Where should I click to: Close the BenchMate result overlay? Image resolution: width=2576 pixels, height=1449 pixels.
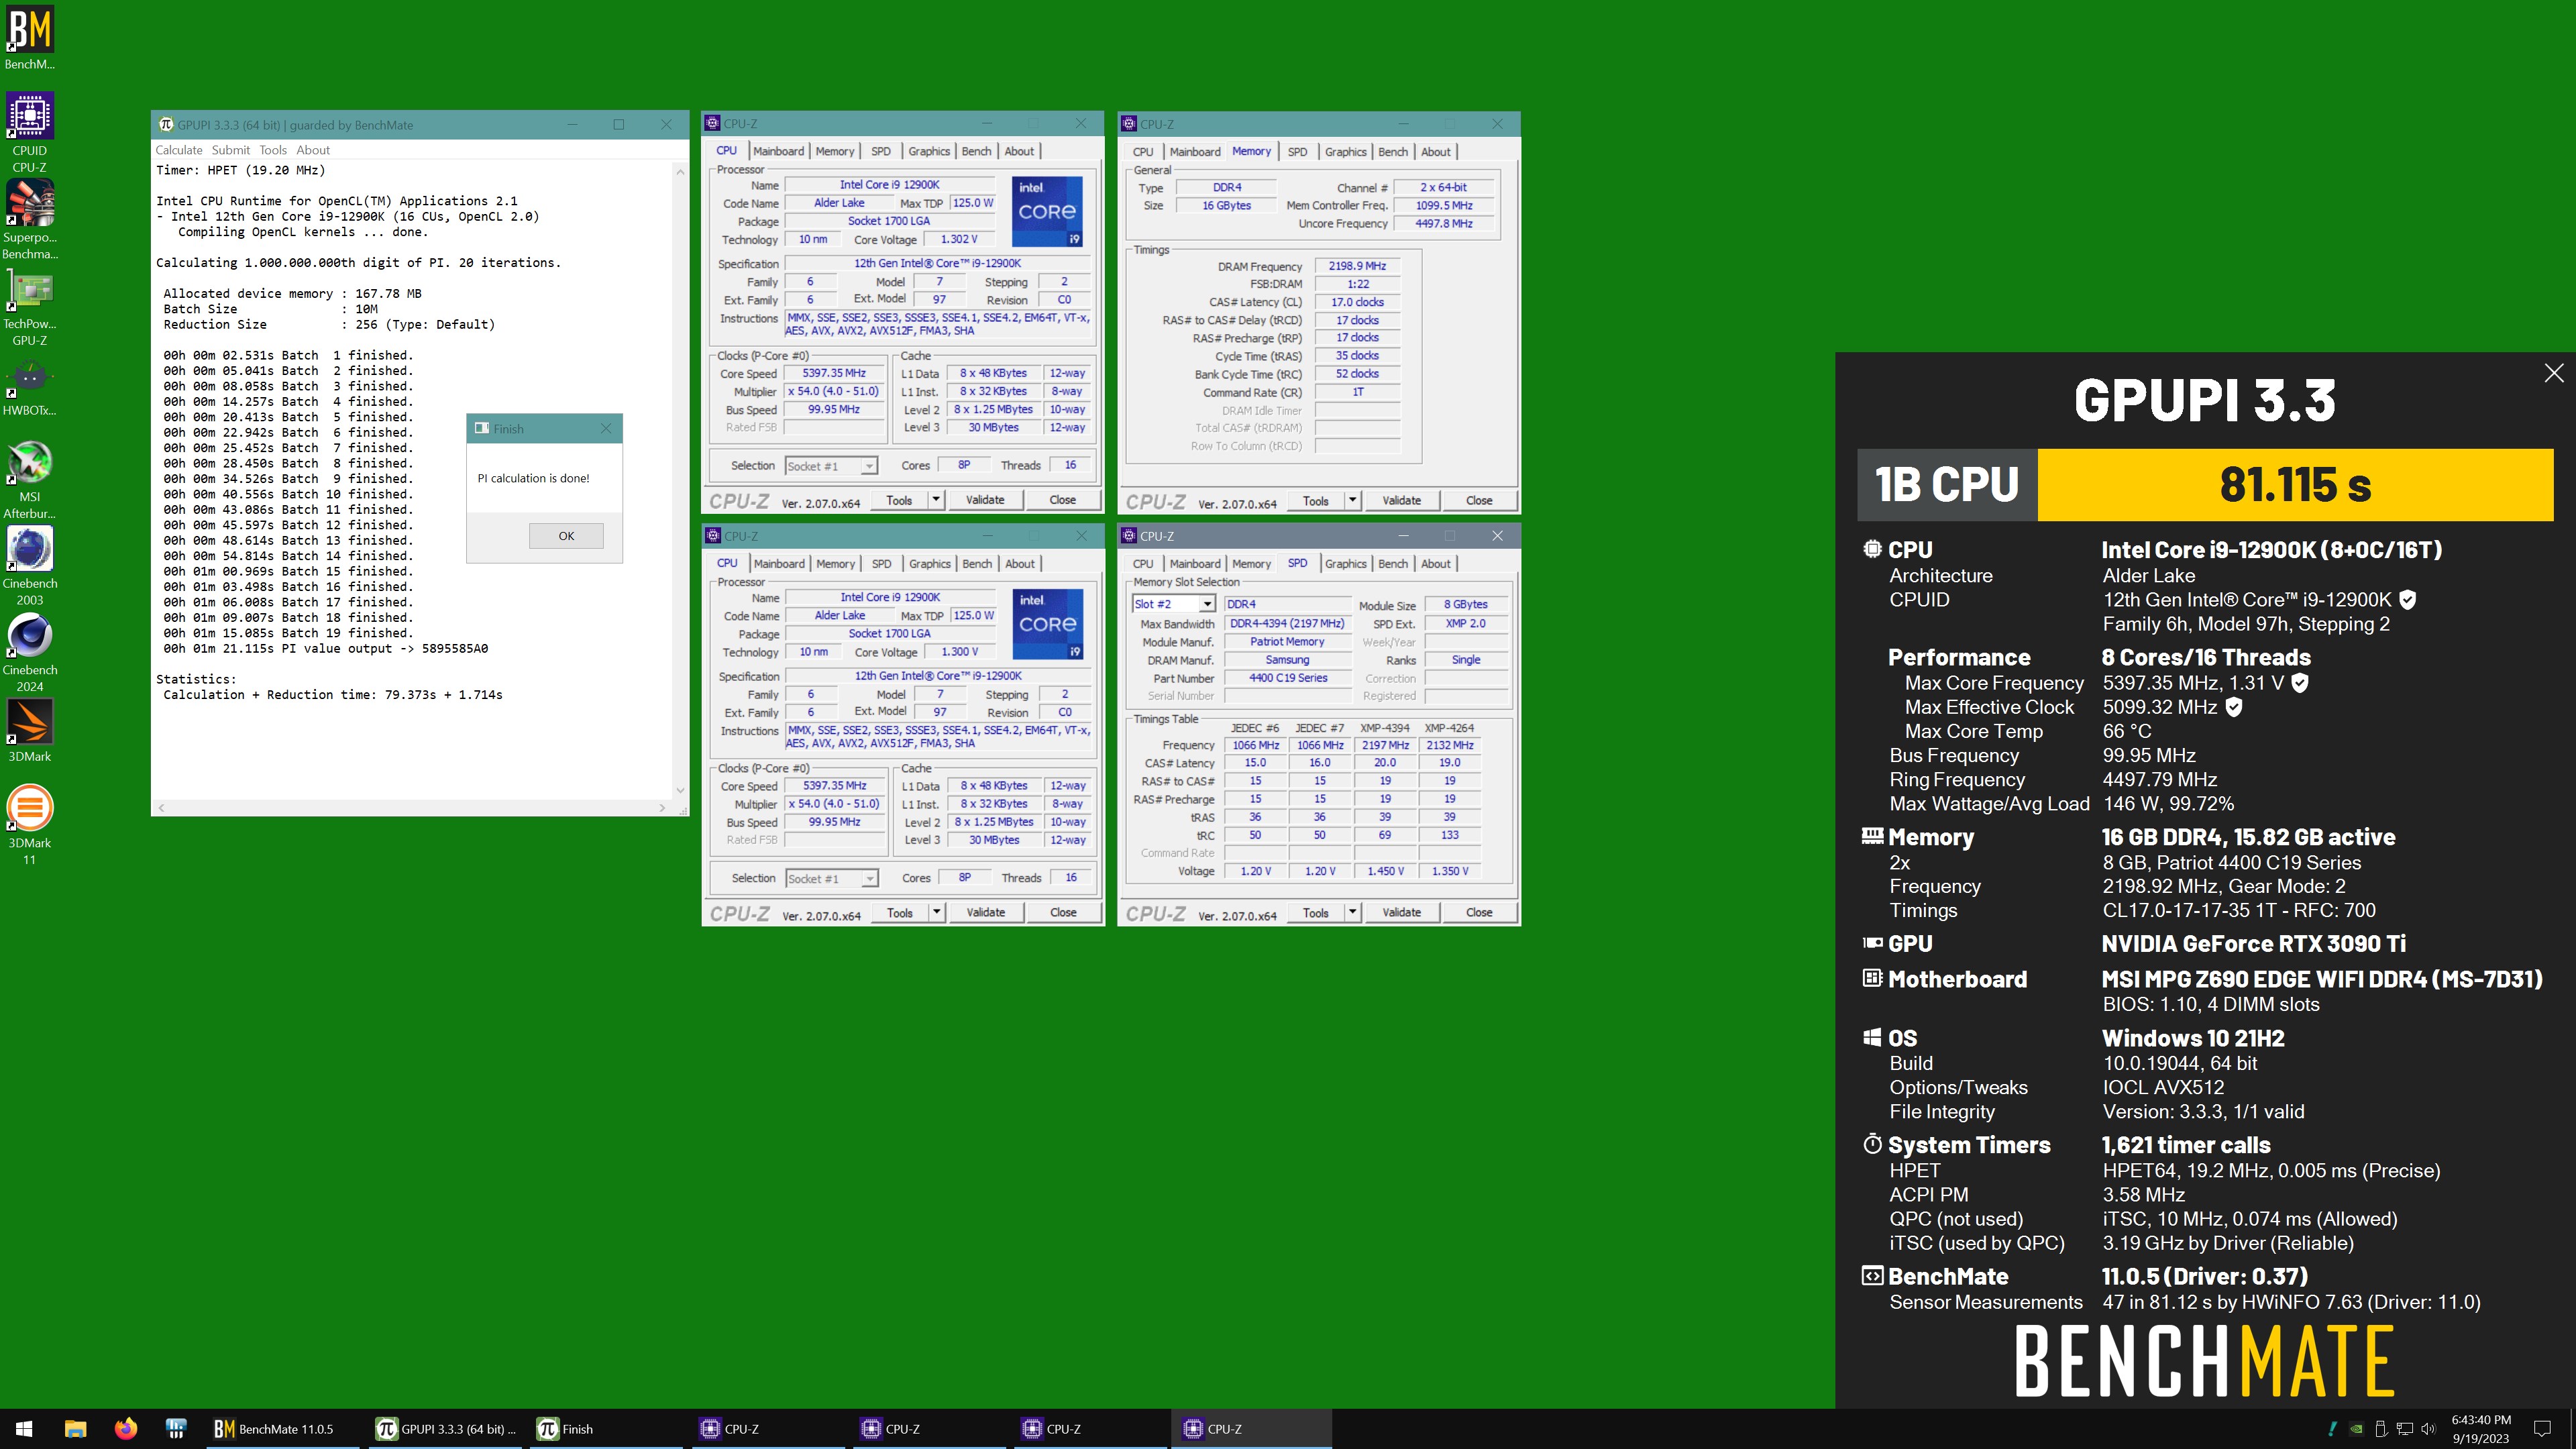coord(2553,373)
